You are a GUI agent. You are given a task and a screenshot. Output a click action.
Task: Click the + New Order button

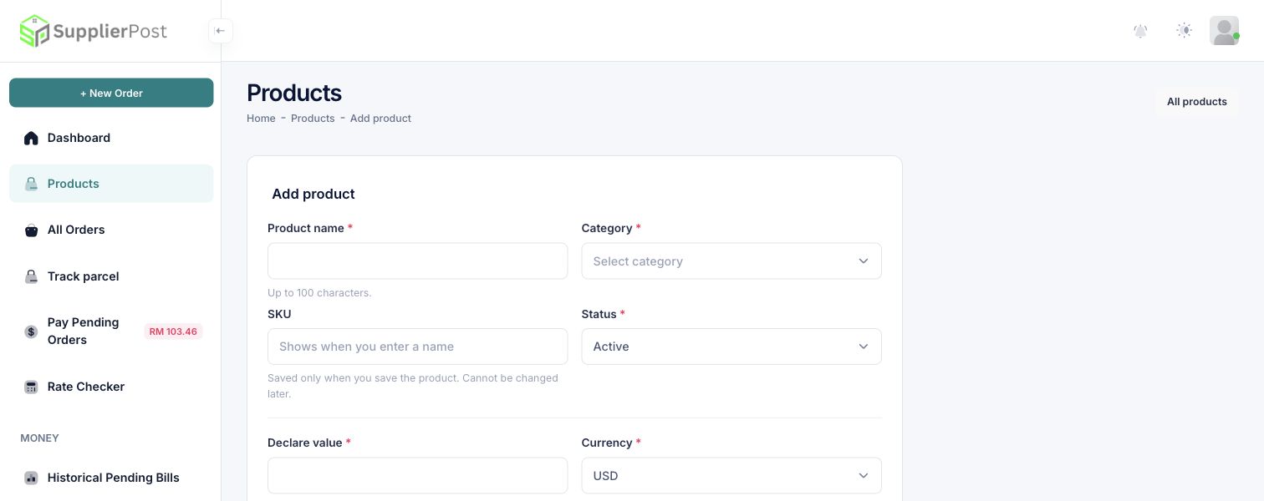[111, 93]
